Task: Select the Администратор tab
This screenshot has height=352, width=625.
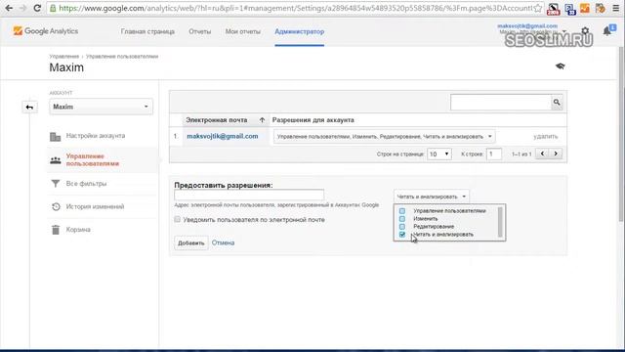Action: pos(300,31)
